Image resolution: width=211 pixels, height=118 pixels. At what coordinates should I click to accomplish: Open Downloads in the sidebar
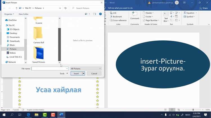[x=13, y=41]
